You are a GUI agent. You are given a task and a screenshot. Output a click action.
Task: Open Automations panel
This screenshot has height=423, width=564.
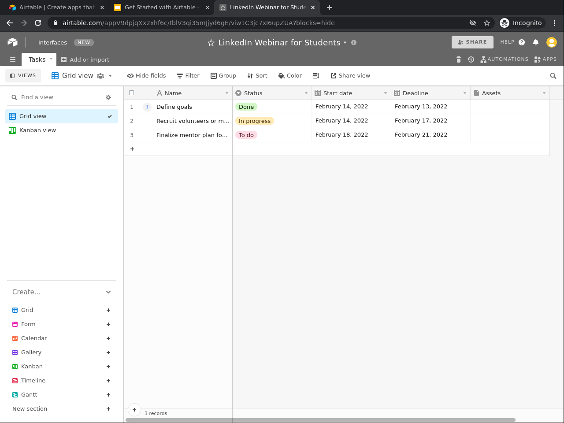(x=505, y=59)
